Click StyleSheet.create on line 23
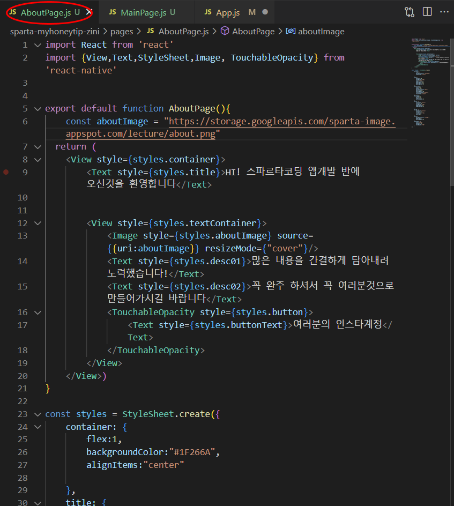454x506 pixels. (x=166, y=414)
